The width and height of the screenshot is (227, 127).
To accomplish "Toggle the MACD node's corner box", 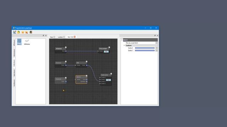I will (x=87, y=76).
